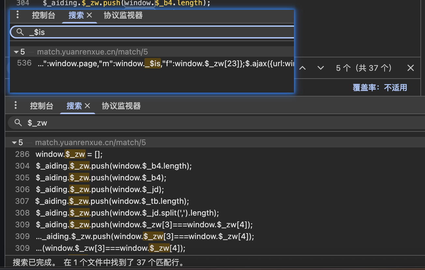Focus the search field containing _$is
The width and height of the screenshot is (425, 270).
(163, 32)
